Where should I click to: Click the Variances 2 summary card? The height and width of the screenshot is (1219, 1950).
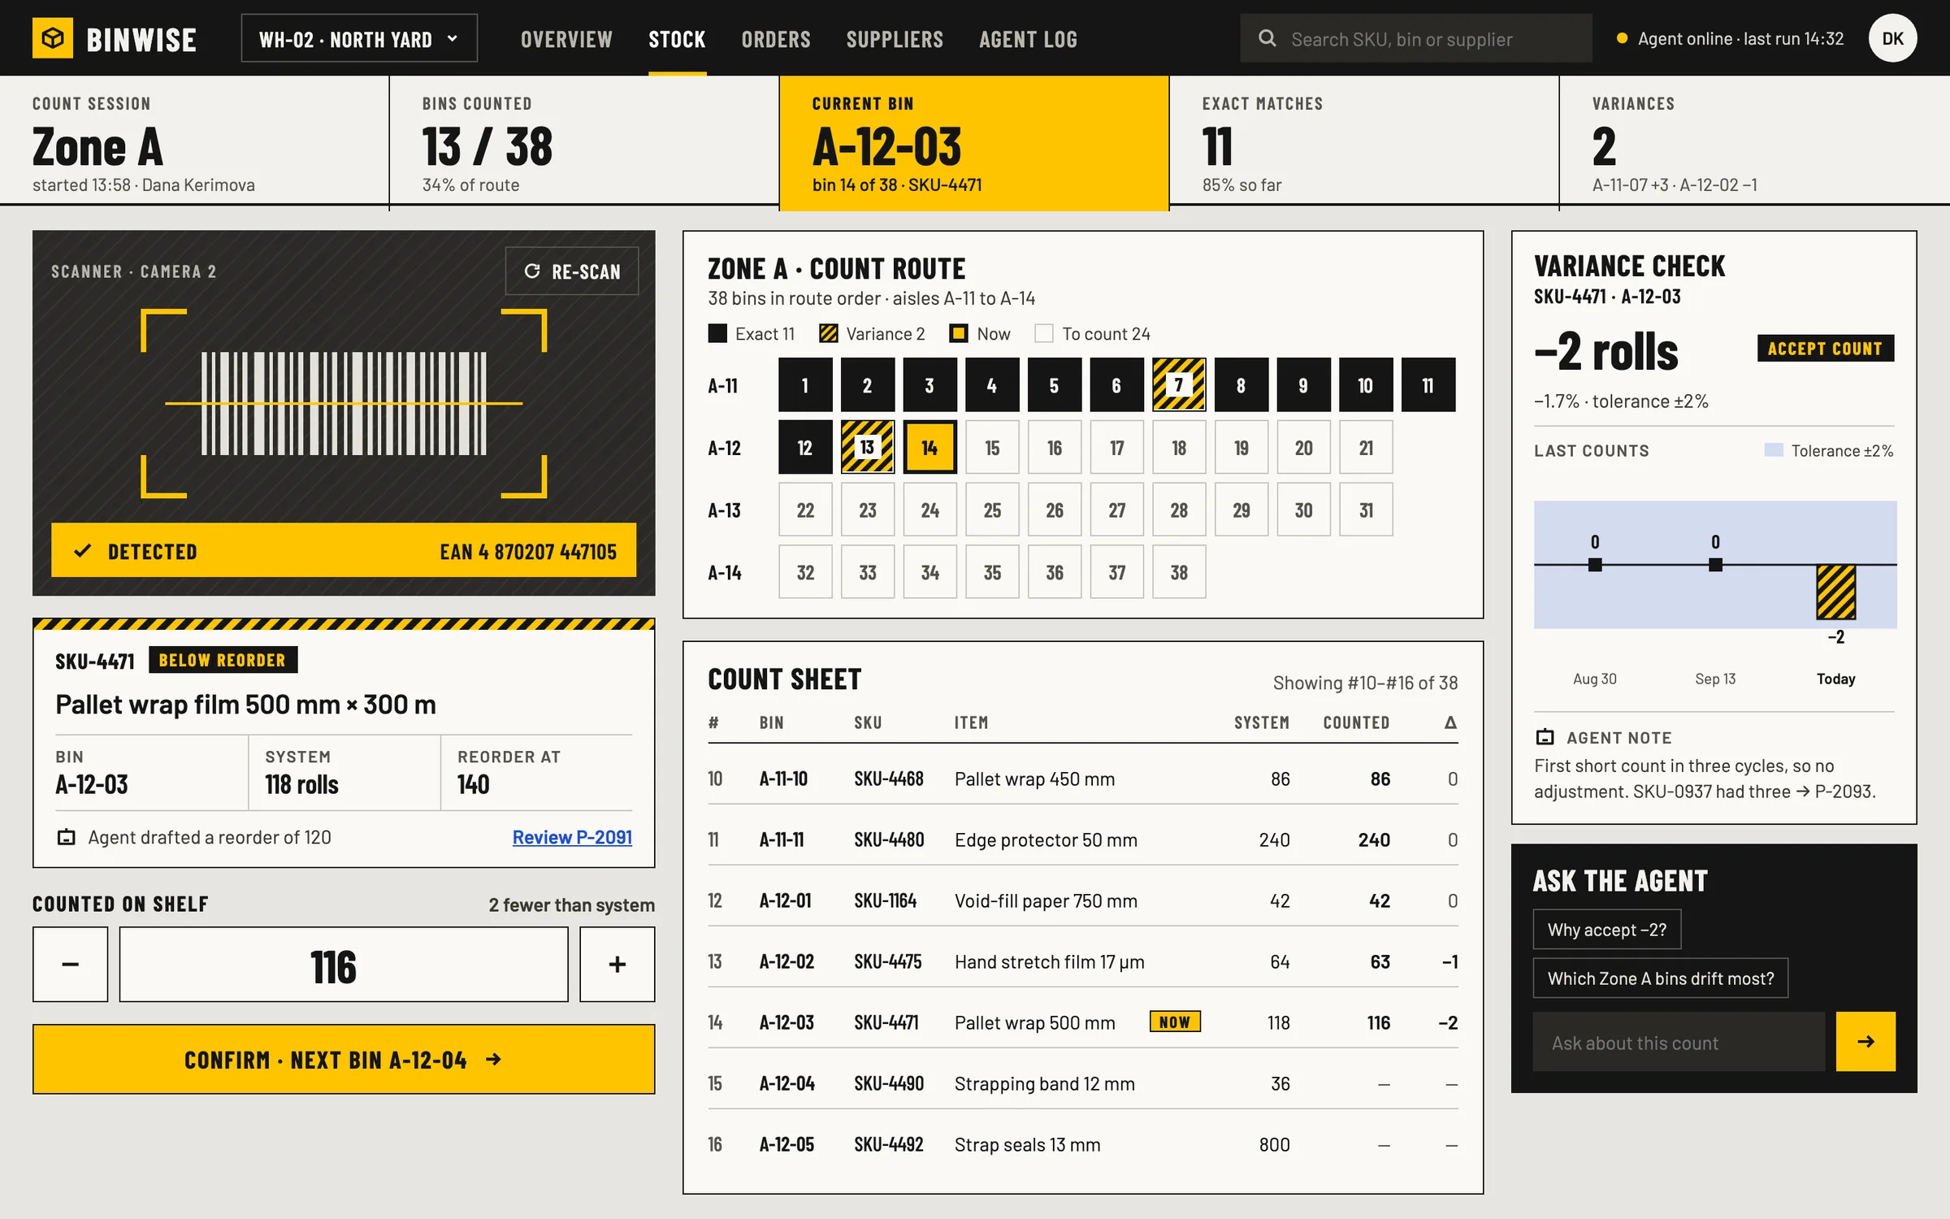click(1754, 140)
